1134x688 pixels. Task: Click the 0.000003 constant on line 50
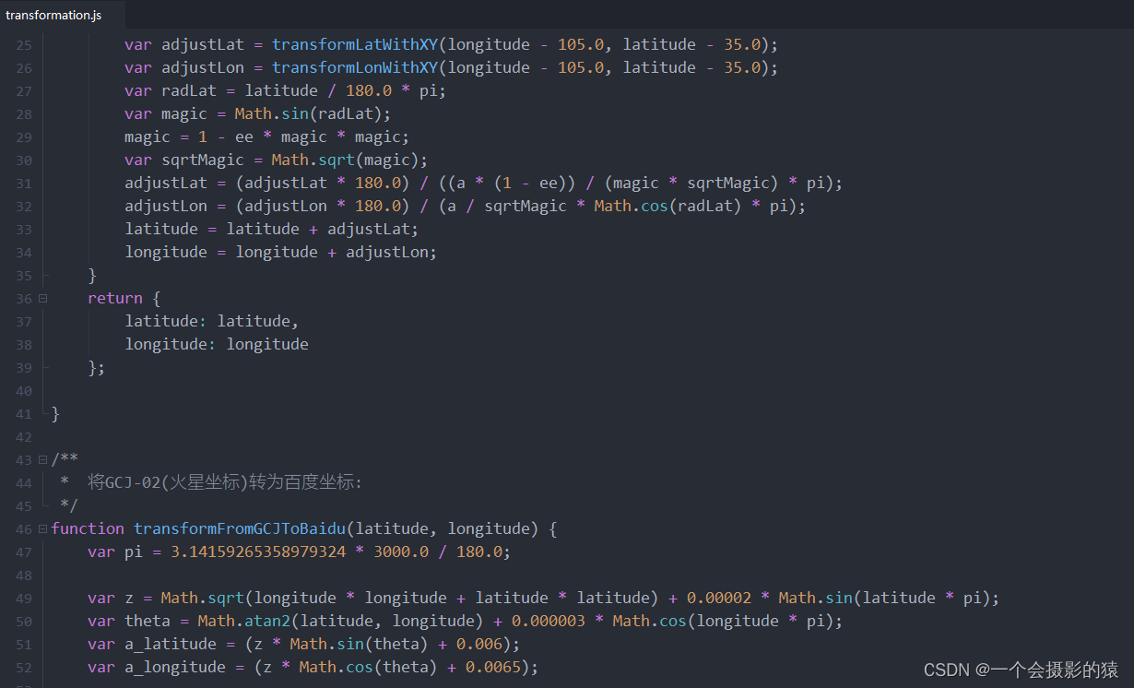coord(548,622)
